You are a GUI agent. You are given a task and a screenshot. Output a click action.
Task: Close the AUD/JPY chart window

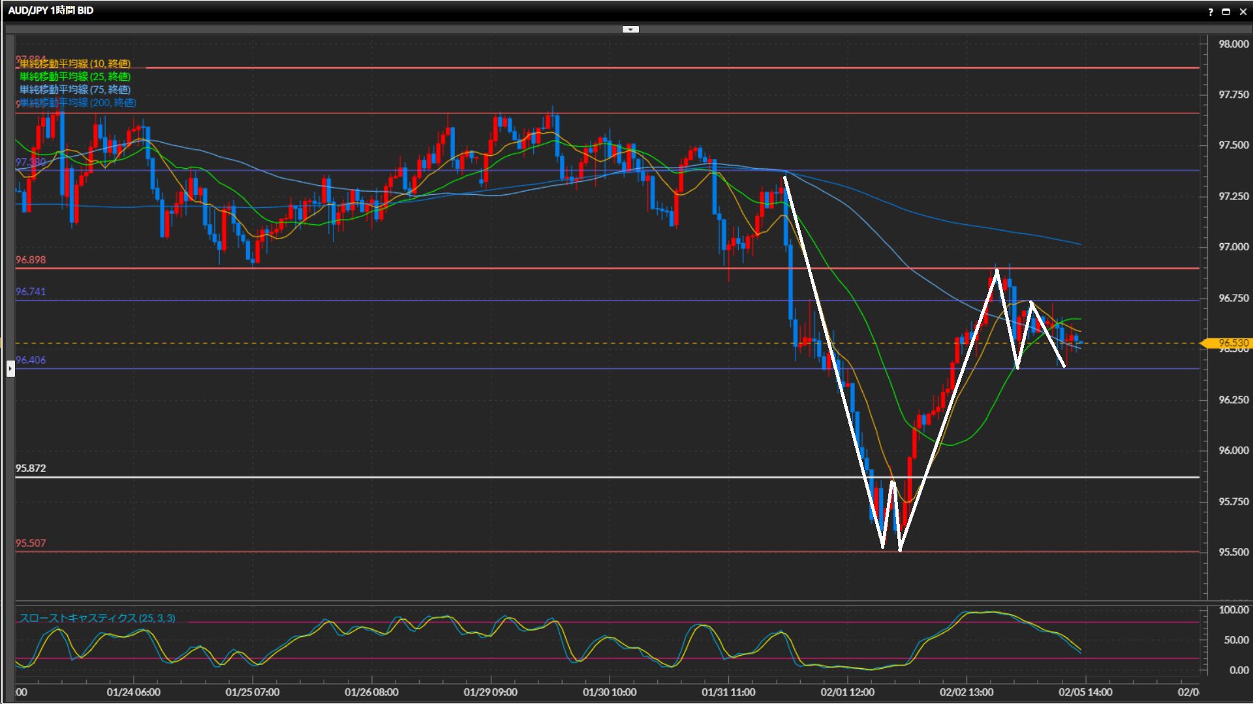click(1243, 12)
